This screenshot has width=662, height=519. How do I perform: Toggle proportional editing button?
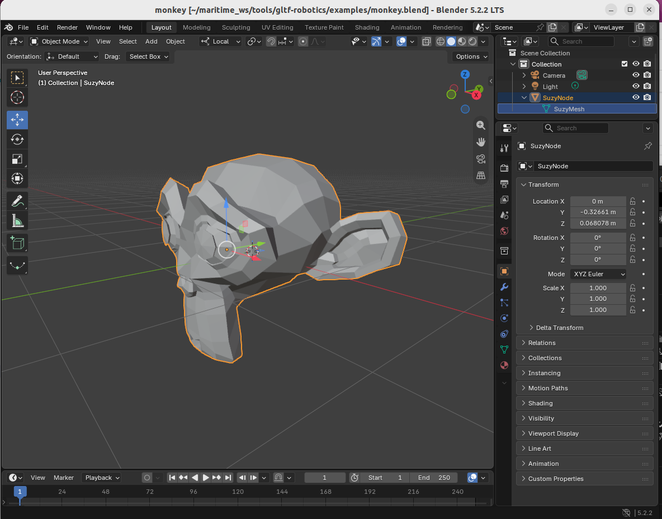[302, 41]
